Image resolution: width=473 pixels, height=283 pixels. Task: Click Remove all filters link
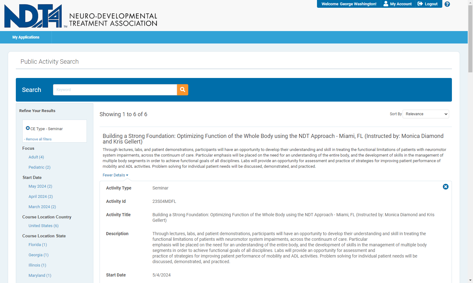click(39, 139)
